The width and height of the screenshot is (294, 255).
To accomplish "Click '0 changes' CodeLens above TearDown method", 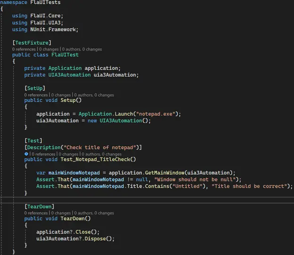I will (x=61, y=213).
